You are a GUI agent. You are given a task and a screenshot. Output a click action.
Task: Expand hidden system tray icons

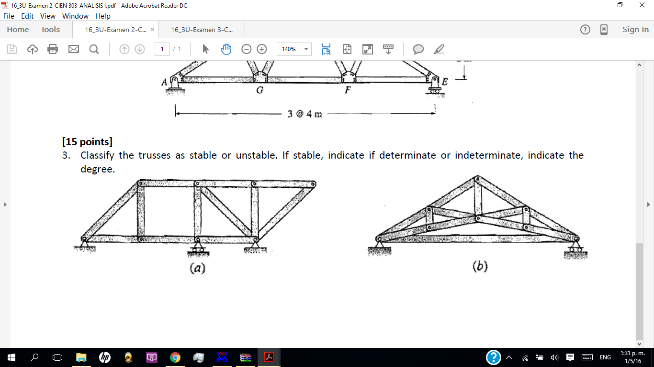click(x=509, y=357)
